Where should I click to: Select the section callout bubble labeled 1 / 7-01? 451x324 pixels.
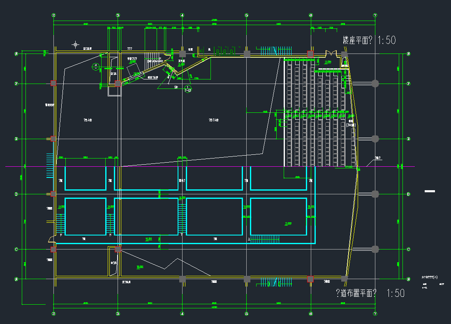188,88
